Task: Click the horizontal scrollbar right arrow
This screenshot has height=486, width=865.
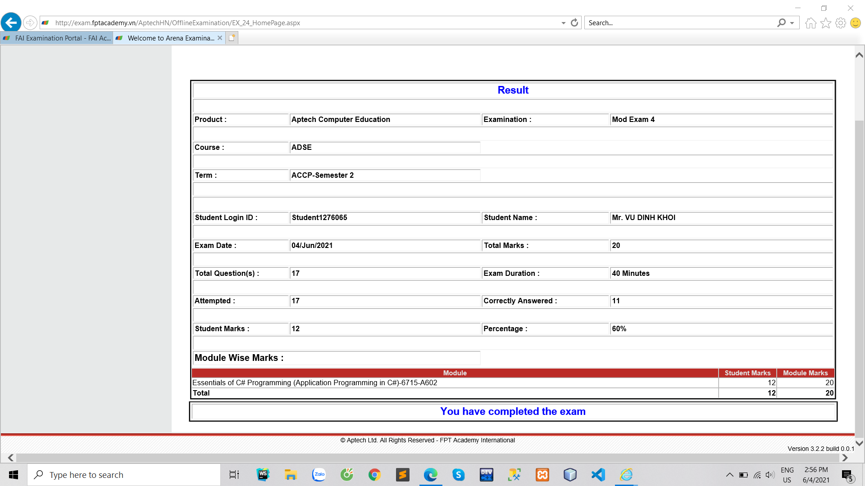Action: pos(845,458)
